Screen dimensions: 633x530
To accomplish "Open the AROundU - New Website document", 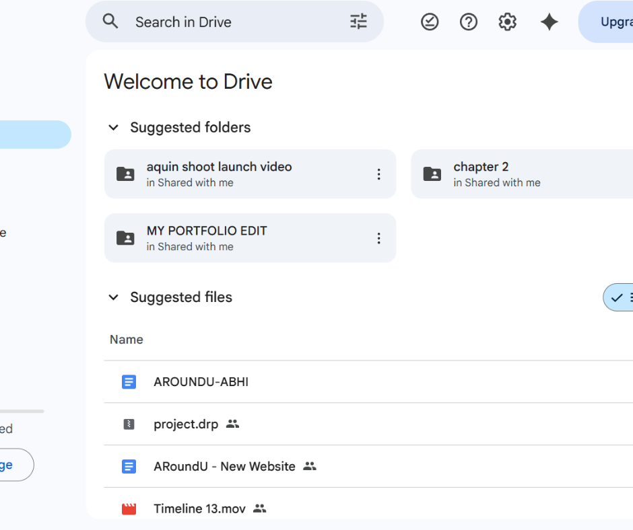I will click(224, 466).
